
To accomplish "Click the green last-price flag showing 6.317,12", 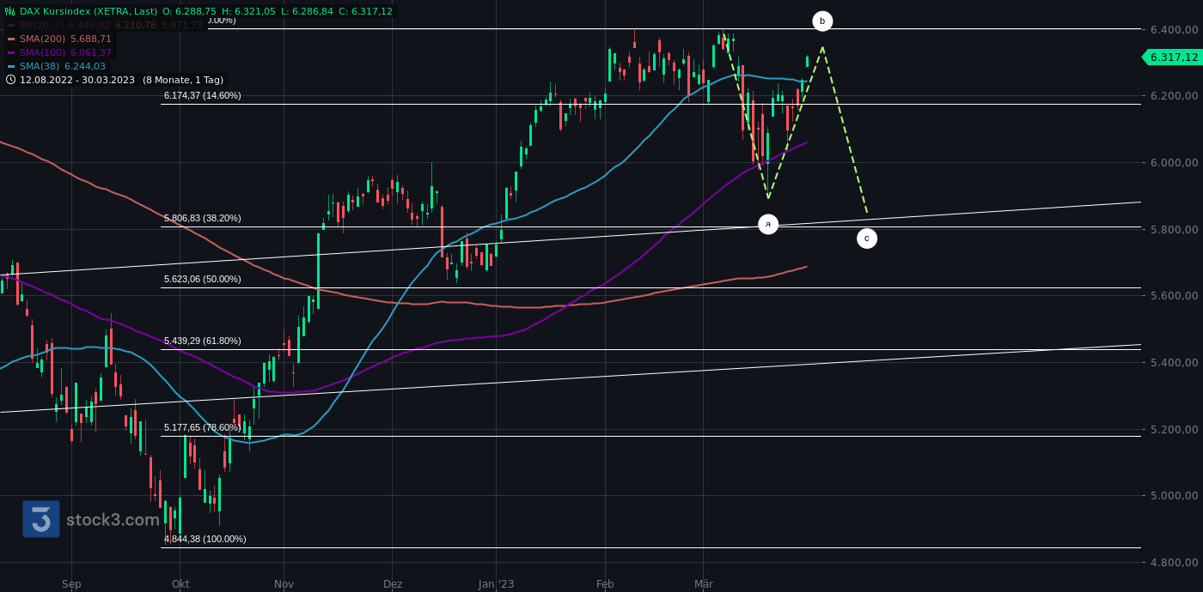I will [1172, 57].
